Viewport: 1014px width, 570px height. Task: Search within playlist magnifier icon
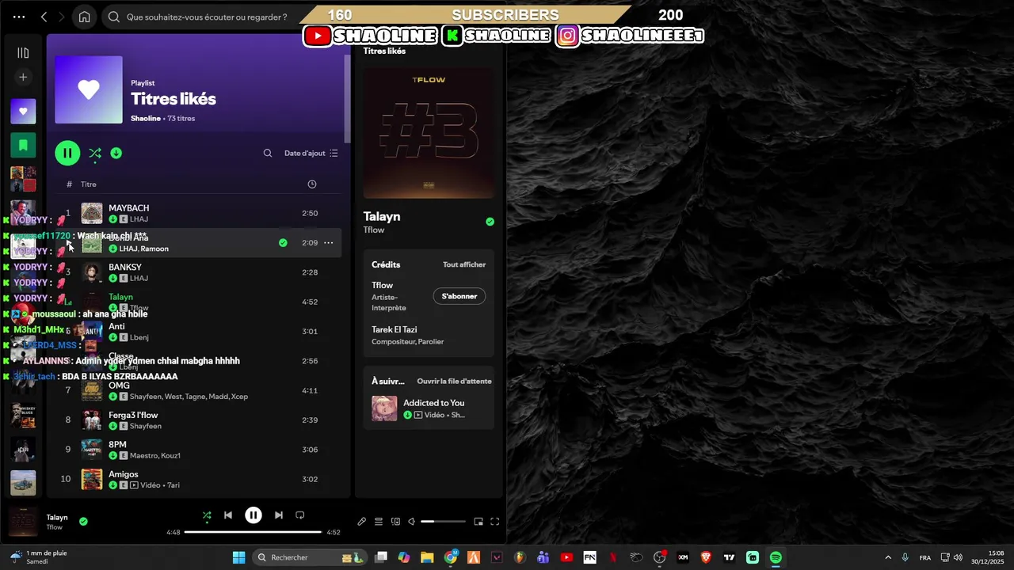point(268,153)
